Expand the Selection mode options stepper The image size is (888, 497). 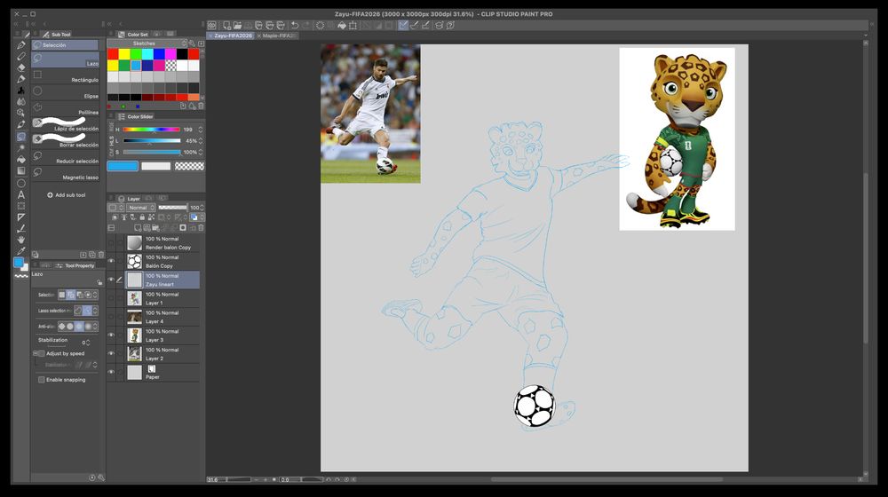(x=95, y=295)
